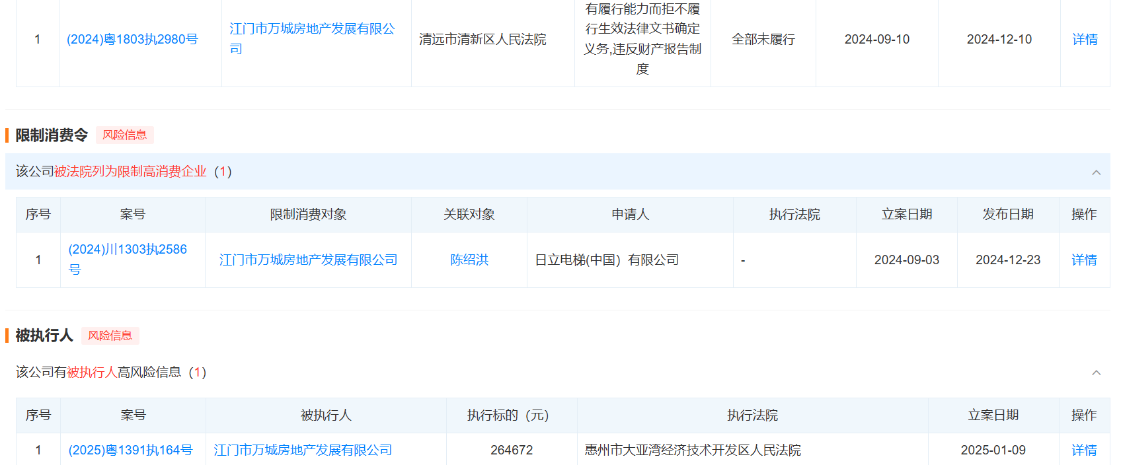
Task: View 详情 for case 粤1391执164号
Action: [x=1084, y=450]
